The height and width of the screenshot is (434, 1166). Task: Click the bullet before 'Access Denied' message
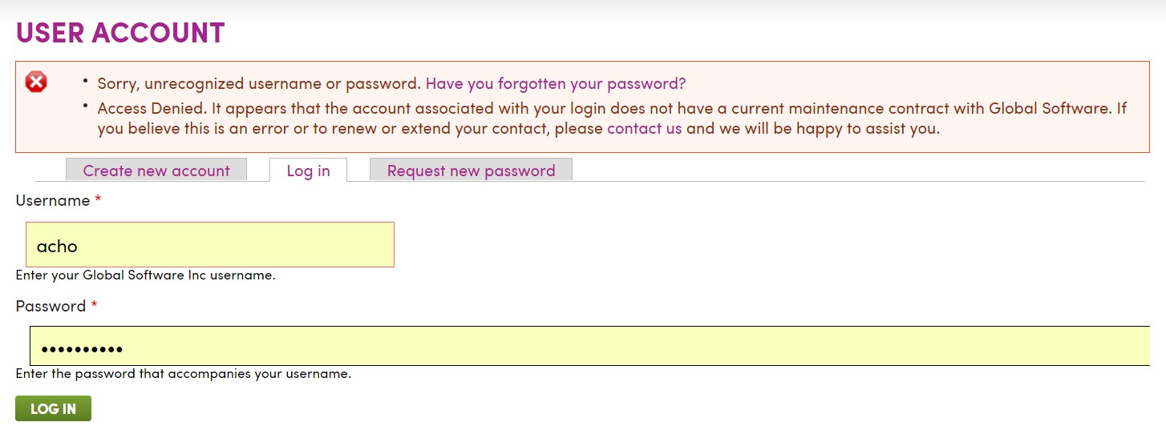coord(86,103)
